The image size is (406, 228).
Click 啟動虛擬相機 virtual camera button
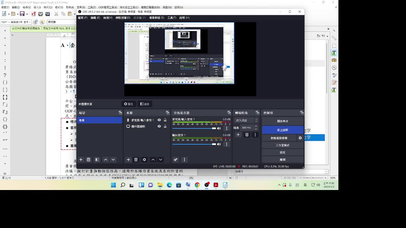(279, 138)
